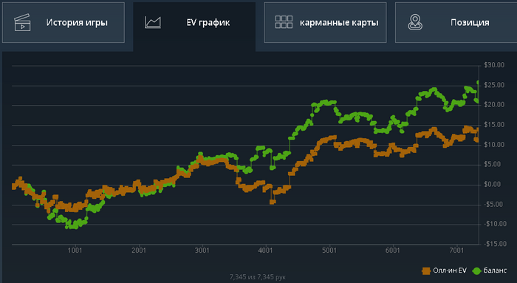Click the last green balance point near $25
Image resolution: width=517 pixels, height=283 pixels.
(478, 83)
